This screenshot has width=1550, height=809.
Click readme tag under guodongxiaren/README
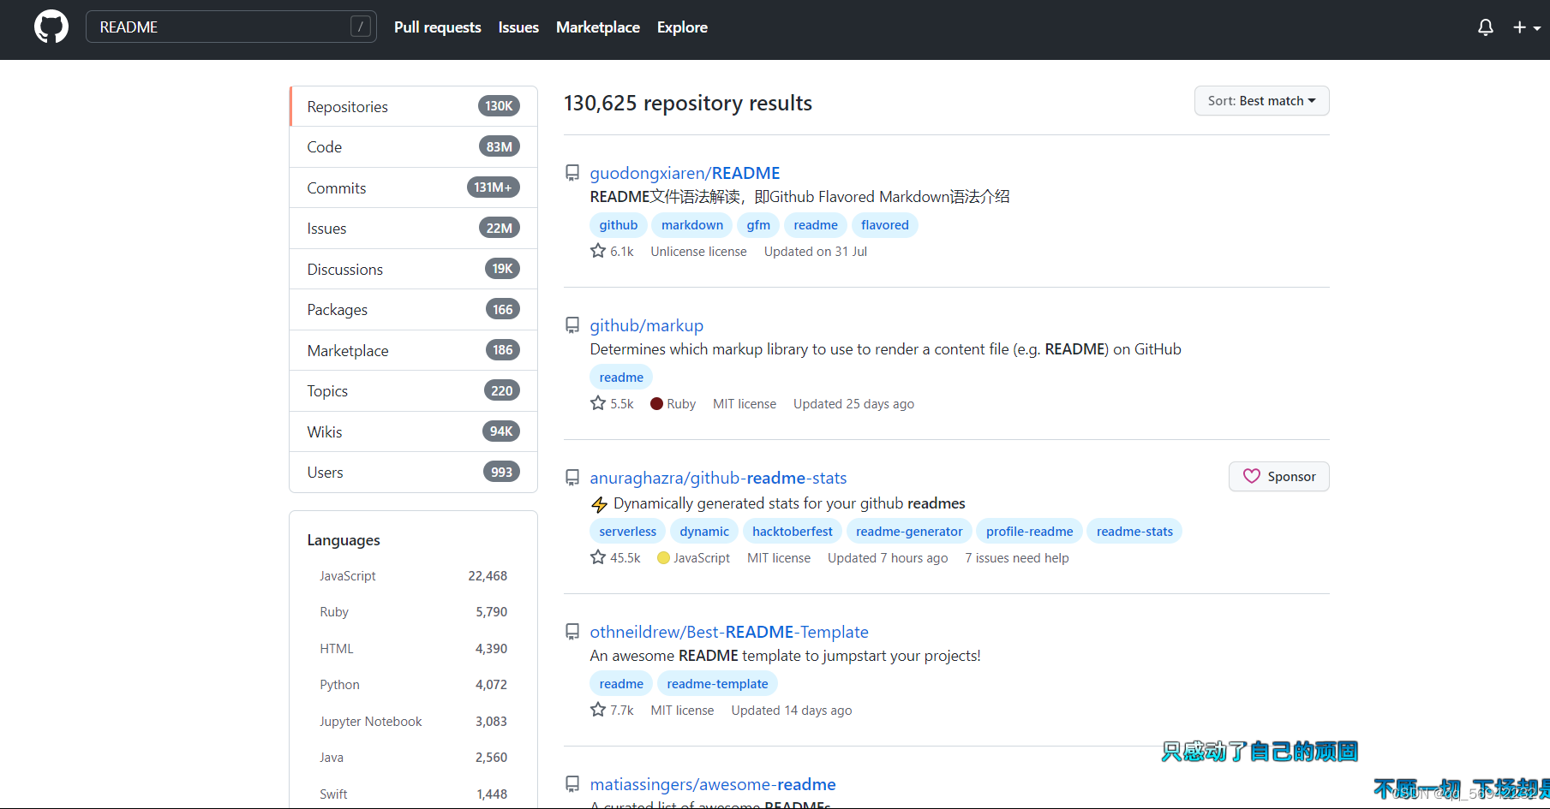click(x=816, y=225)
